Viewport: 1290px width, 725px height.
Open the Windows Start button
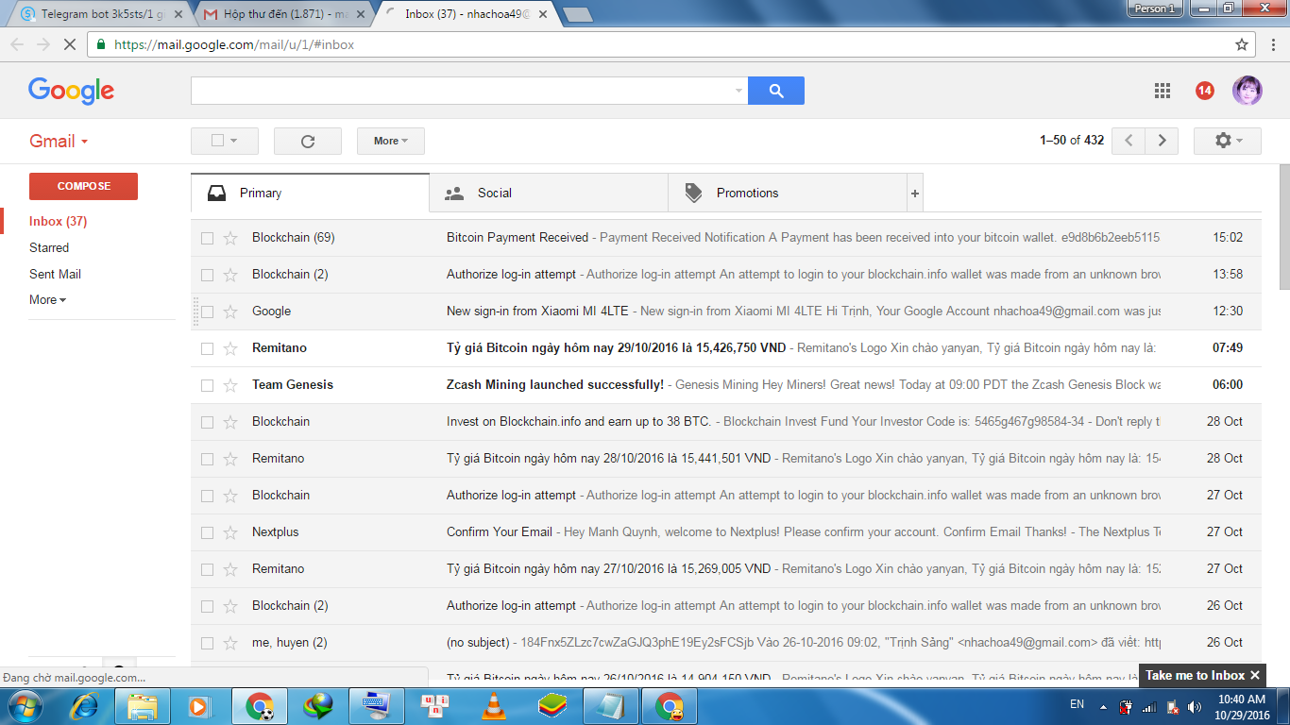click(x=25, y=706)
